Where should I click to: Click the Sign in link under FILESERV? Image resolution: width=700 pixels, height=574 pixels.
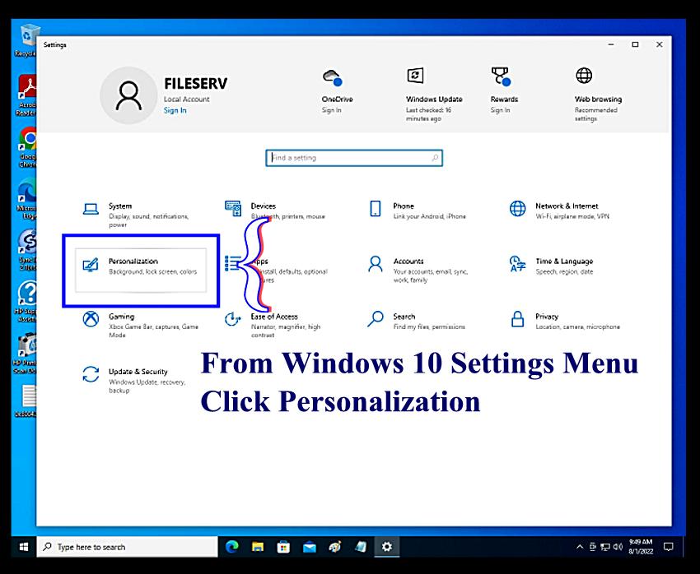[175, 110]
